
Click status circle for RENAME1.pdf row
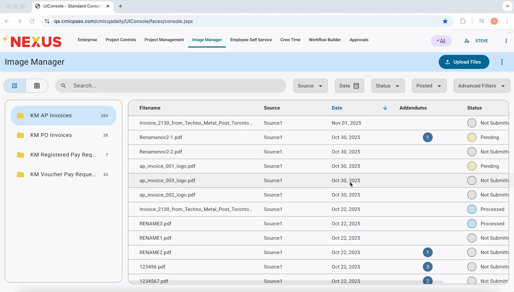tap(472, 238)
